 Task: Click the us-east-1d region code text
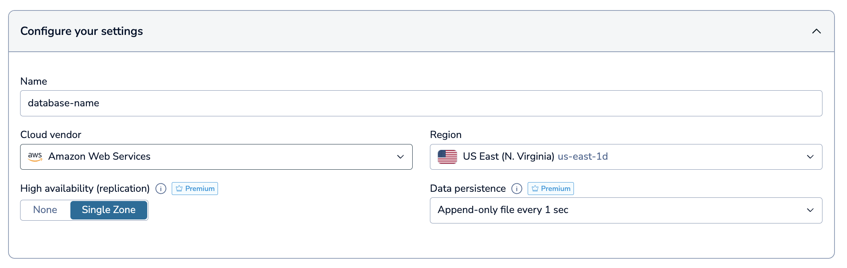(x=582, y=156)
